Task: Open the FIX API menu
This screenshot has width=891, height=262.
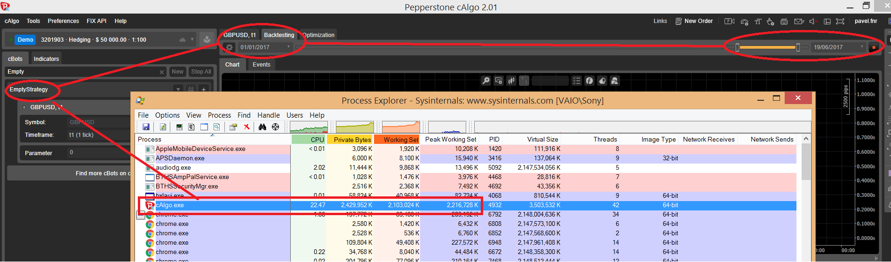Action: [96, 21]
